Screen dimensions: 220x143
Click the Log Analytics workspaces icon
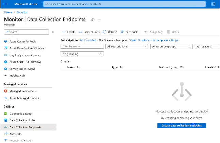tap(5, 55)
